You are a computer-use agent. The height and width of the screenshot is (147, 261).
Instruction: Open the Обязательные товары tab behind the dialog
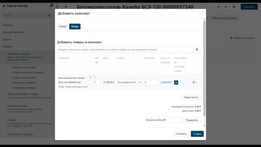(x=225, y=18)
